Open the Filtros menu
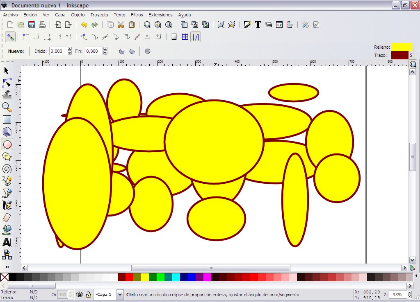 coord(137,15)
